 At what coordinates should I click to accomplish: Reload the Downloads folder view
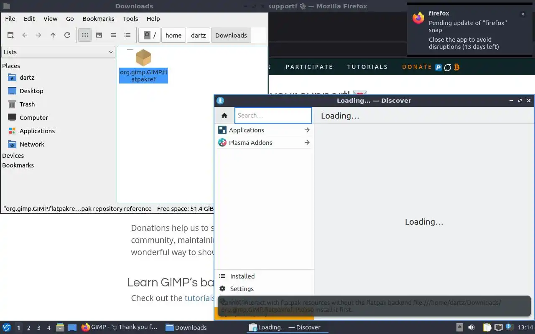67,35
